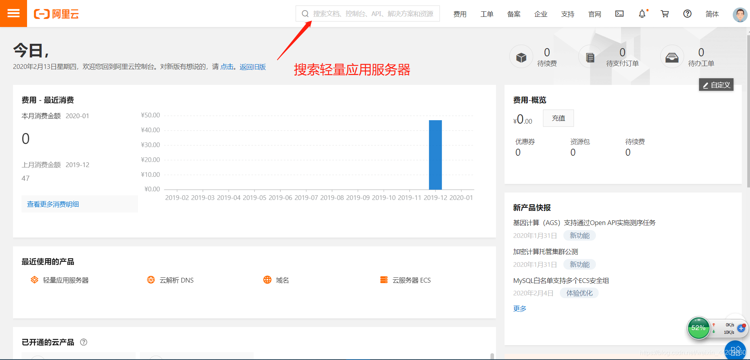Open the 官网 top menu
Image resolution: width=750 pixels, height=360 pixels.
coord(595,14)
